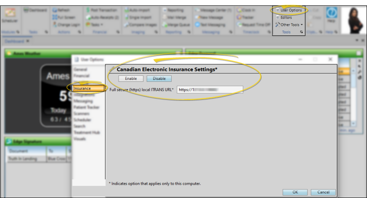Viewport: 367px width, 198px height.
Task: Click Post Transaction in the Financial group
Action: pos(104,10)
